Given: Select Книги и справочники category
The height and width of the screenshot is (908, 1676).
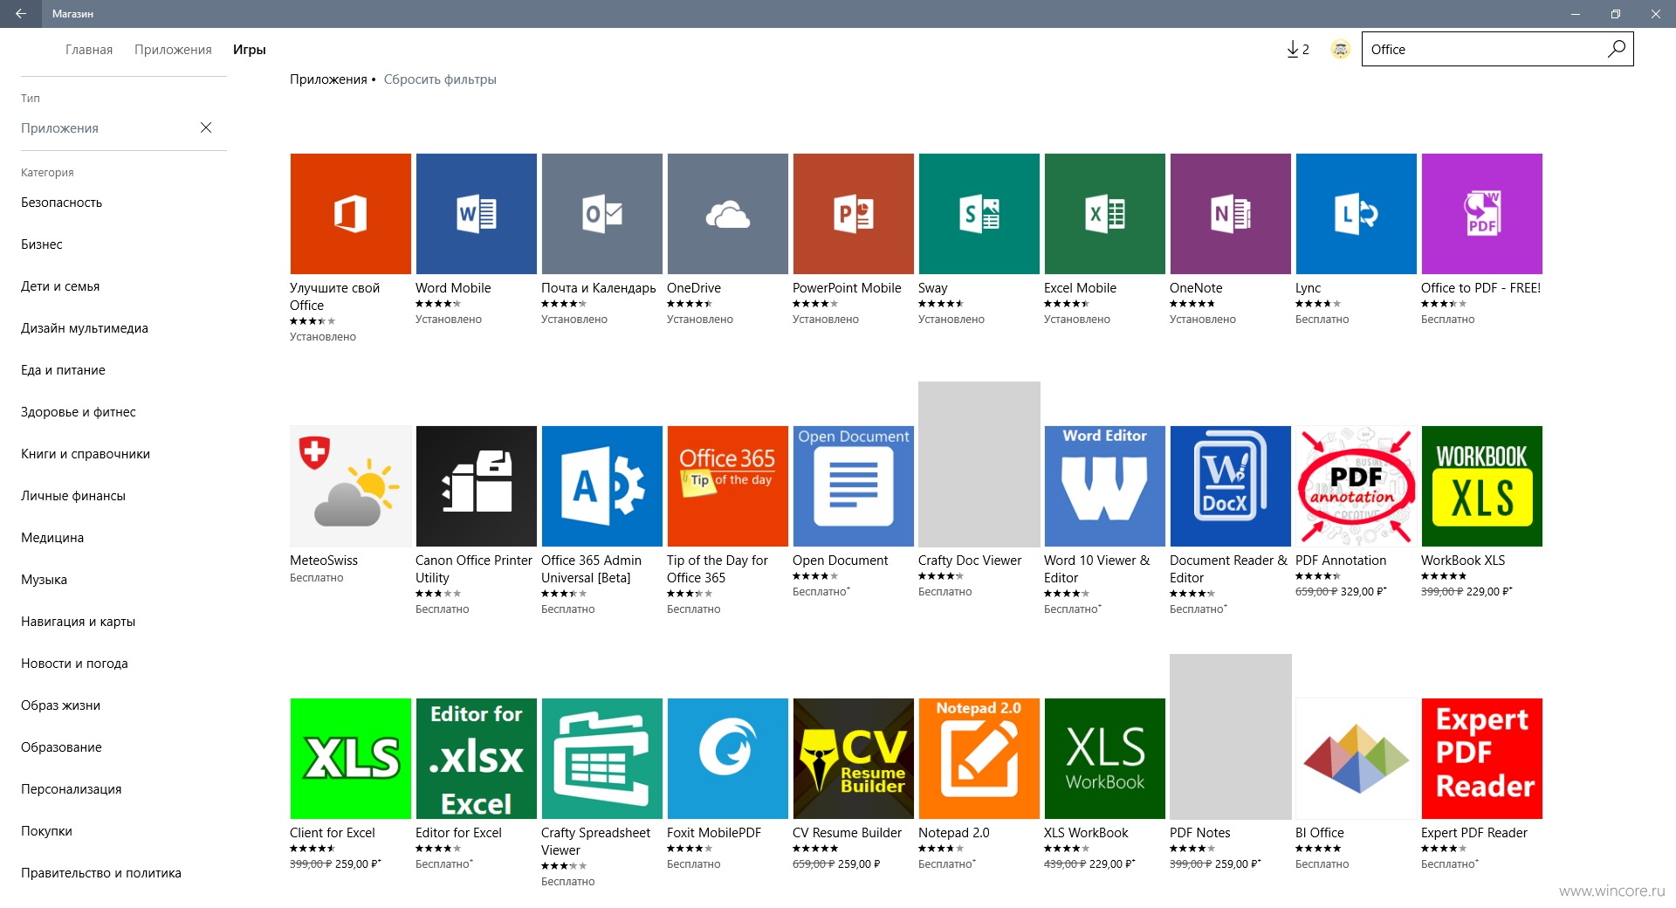Looking at the screenshot, I should tap(86, 454).
